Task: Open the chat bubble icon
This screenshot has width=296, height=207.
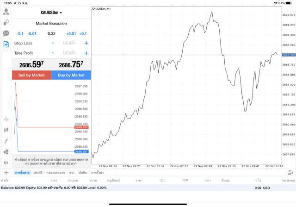Action: pyautogui.click(x=6, y=33)
